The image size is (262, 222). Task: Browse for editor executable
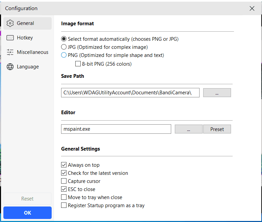point(188,129)
